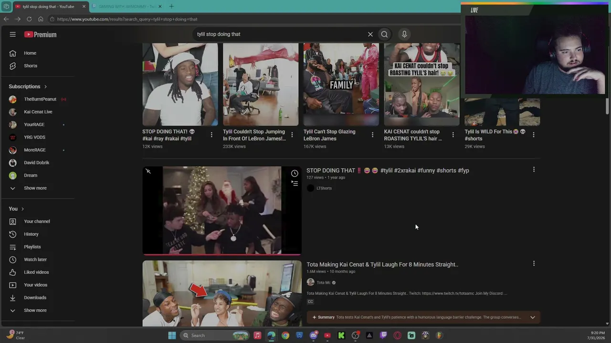Open Downloads in the sidebar
611x343 pixels.
point(35,298)
